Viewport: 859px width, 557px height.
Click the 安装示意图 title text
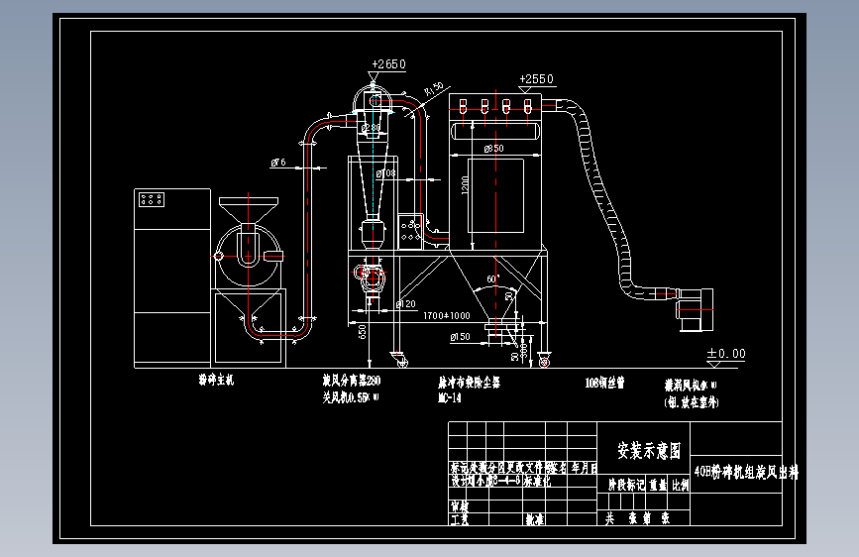649,451
